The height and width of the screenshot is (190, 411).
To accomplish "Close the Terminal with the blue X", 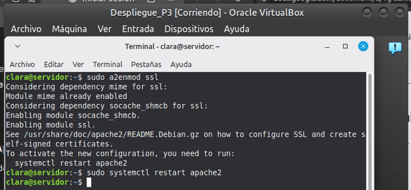I will click(x=363, y=46).
